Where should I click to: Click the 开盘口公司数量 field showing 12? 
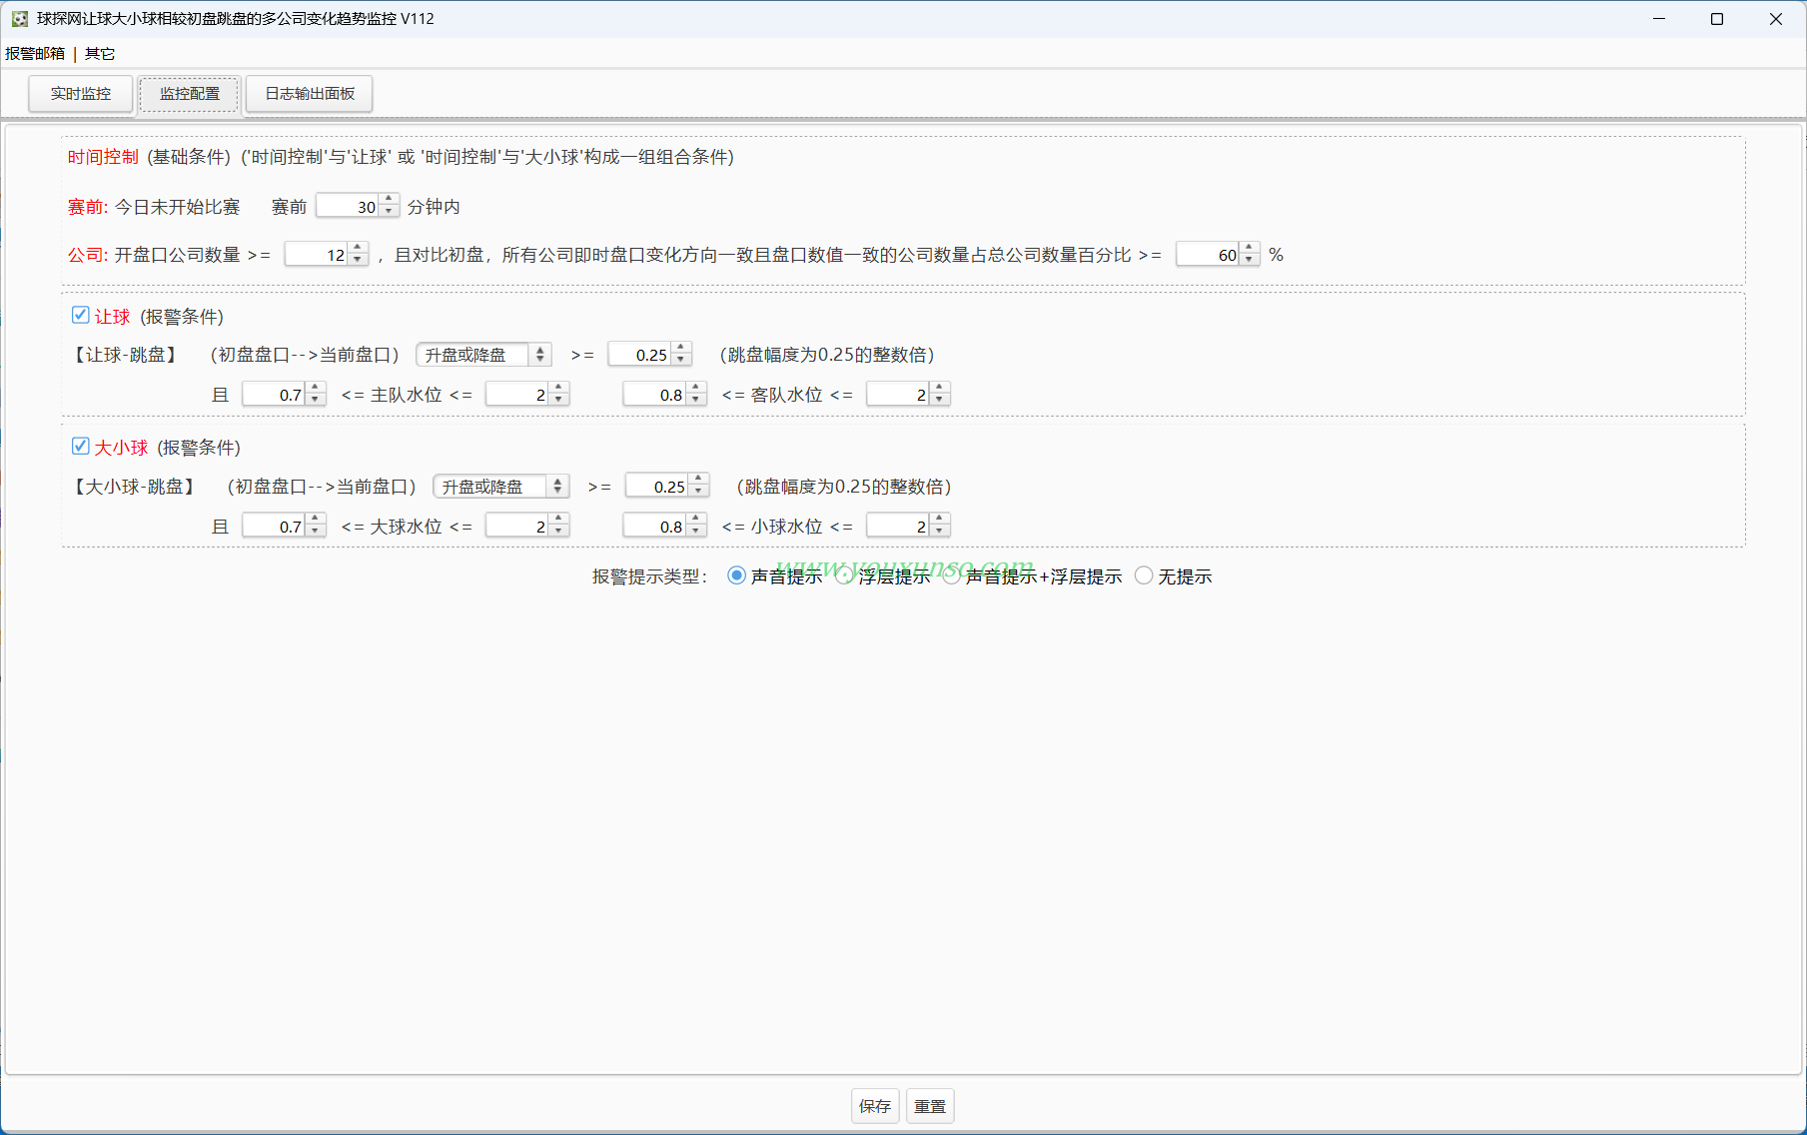317,255
